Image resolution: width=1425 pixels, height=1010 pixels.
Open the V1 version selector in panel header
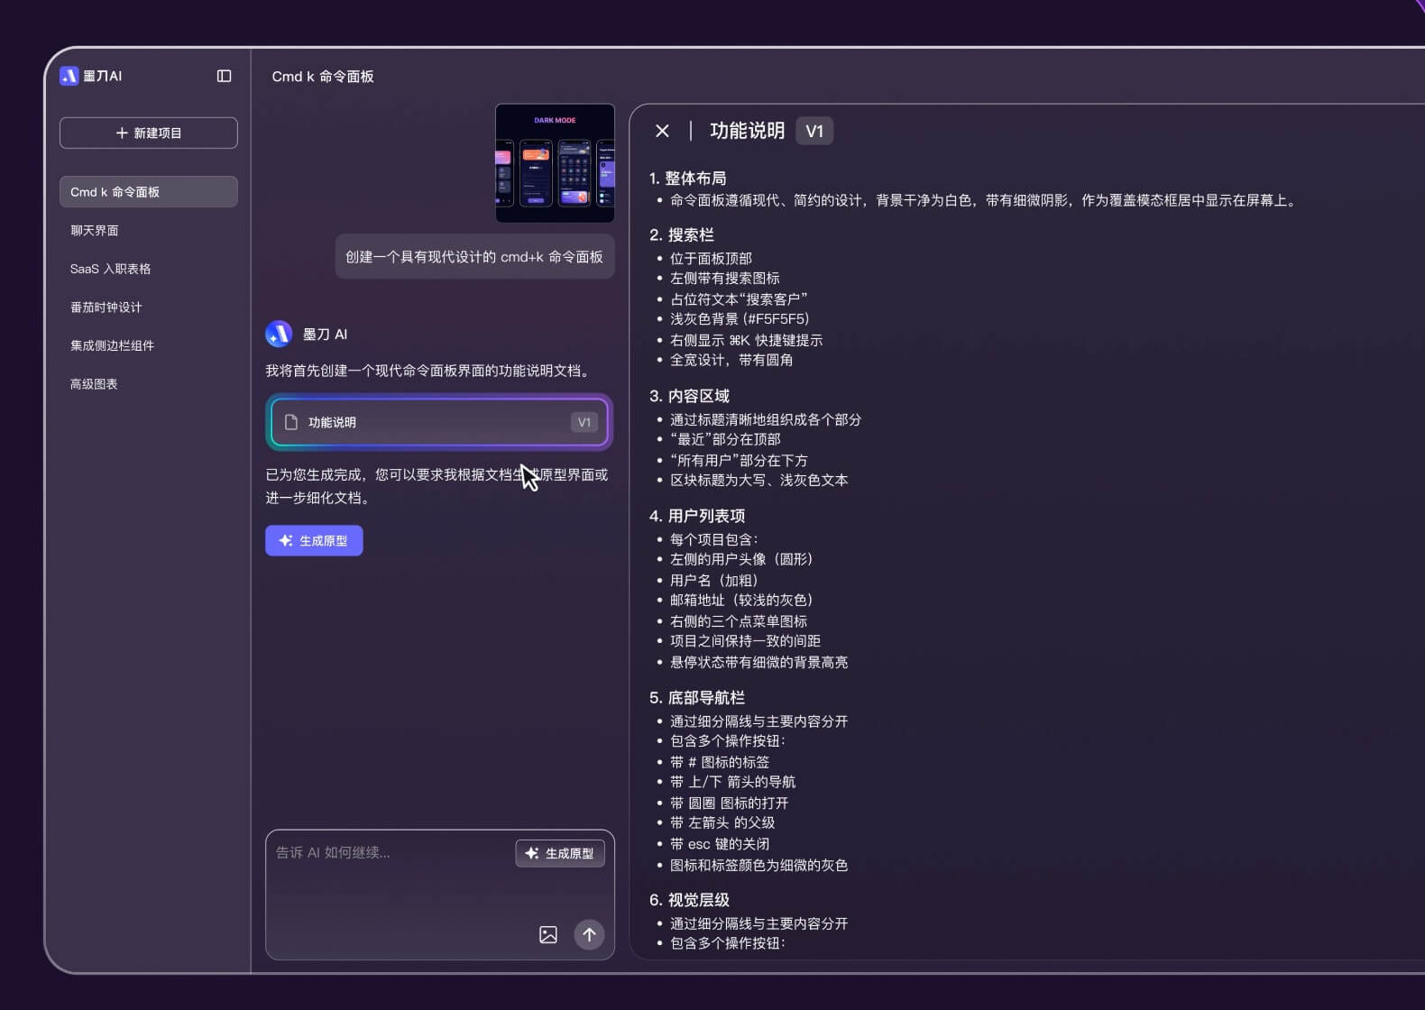pyautogui.click(x=814, y=131)
